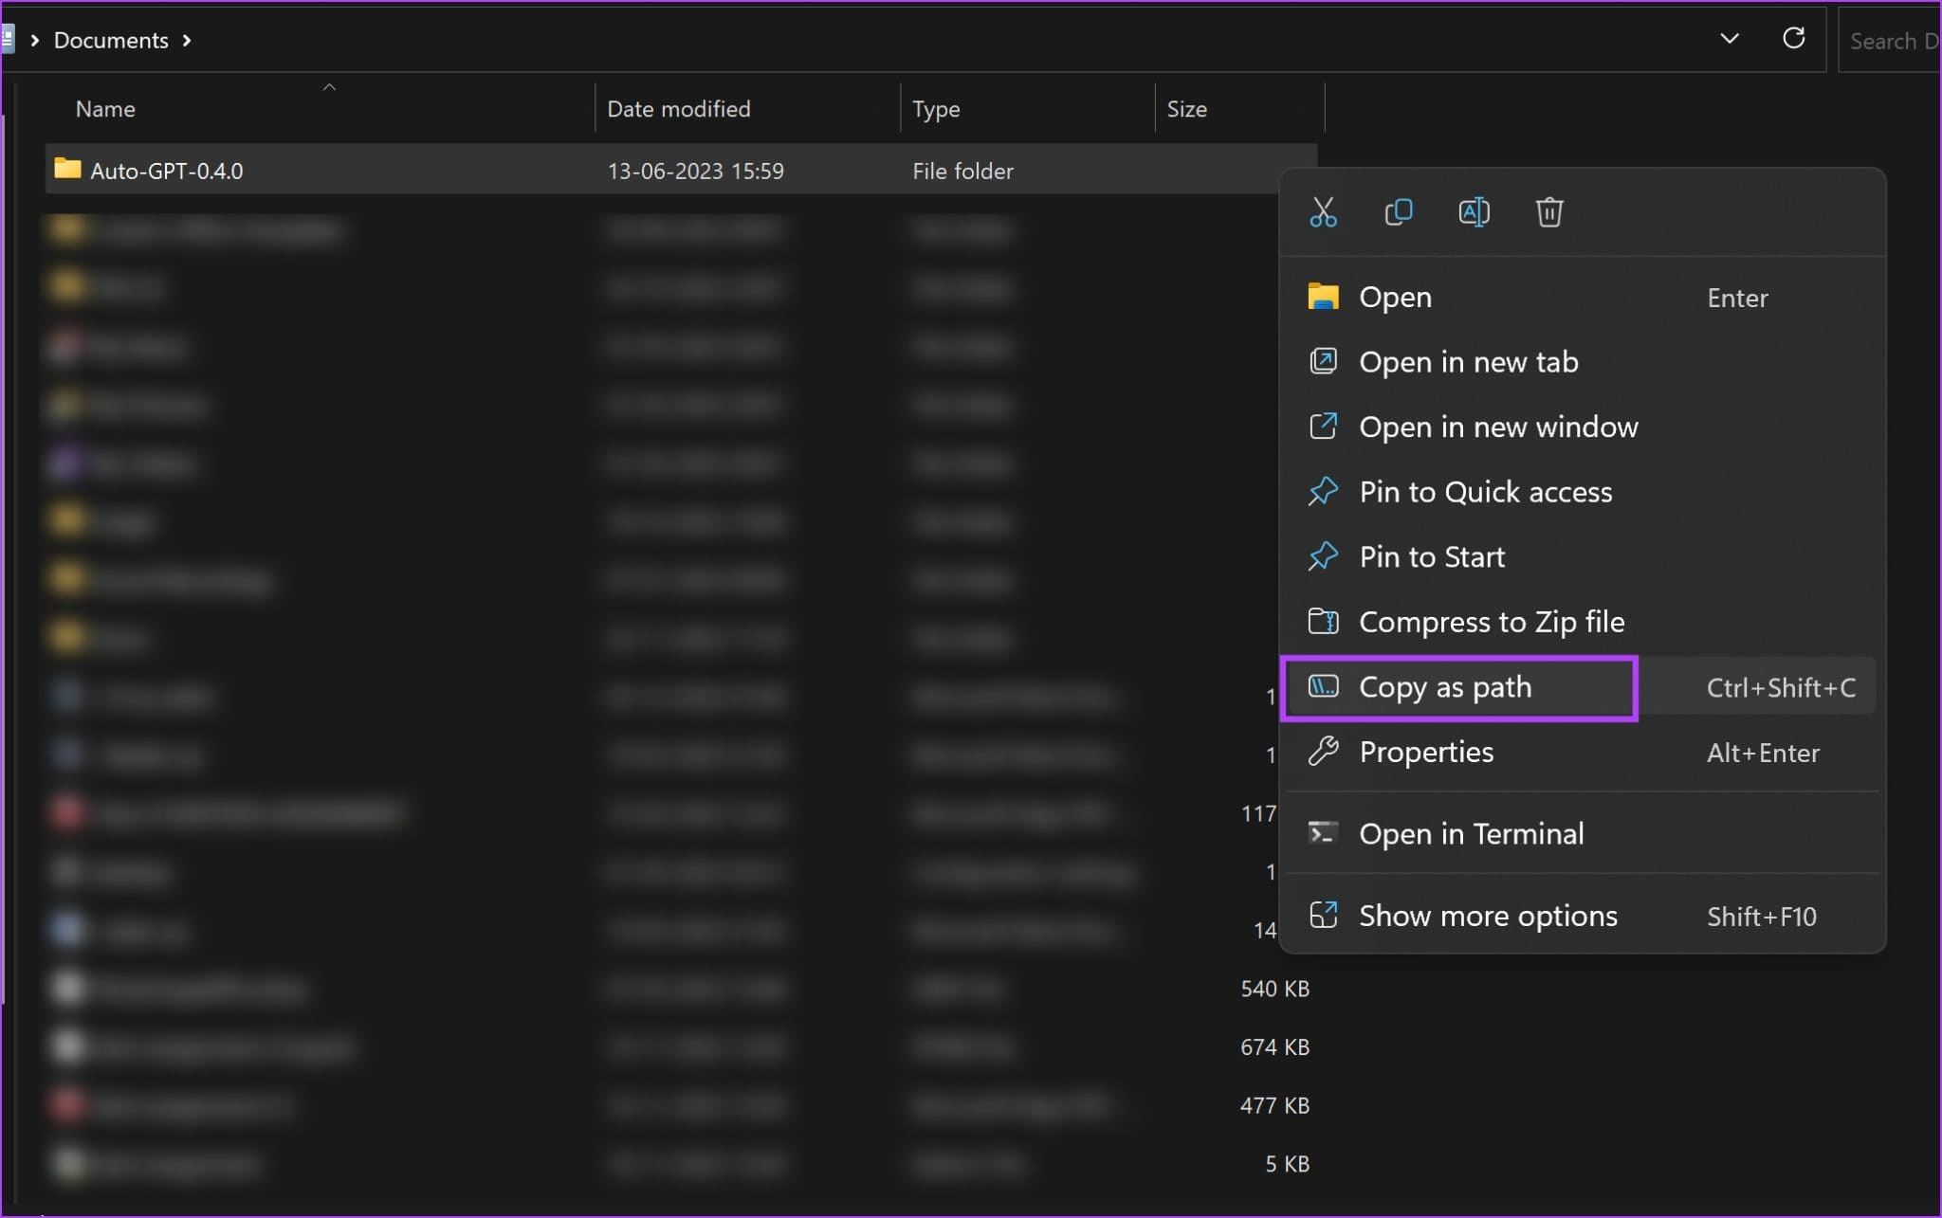
Task: Click the Open in Terminal icon
Action: [1322, 832]
